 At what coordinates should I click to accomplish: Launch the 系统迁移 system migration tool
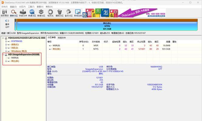coord(78,13)
